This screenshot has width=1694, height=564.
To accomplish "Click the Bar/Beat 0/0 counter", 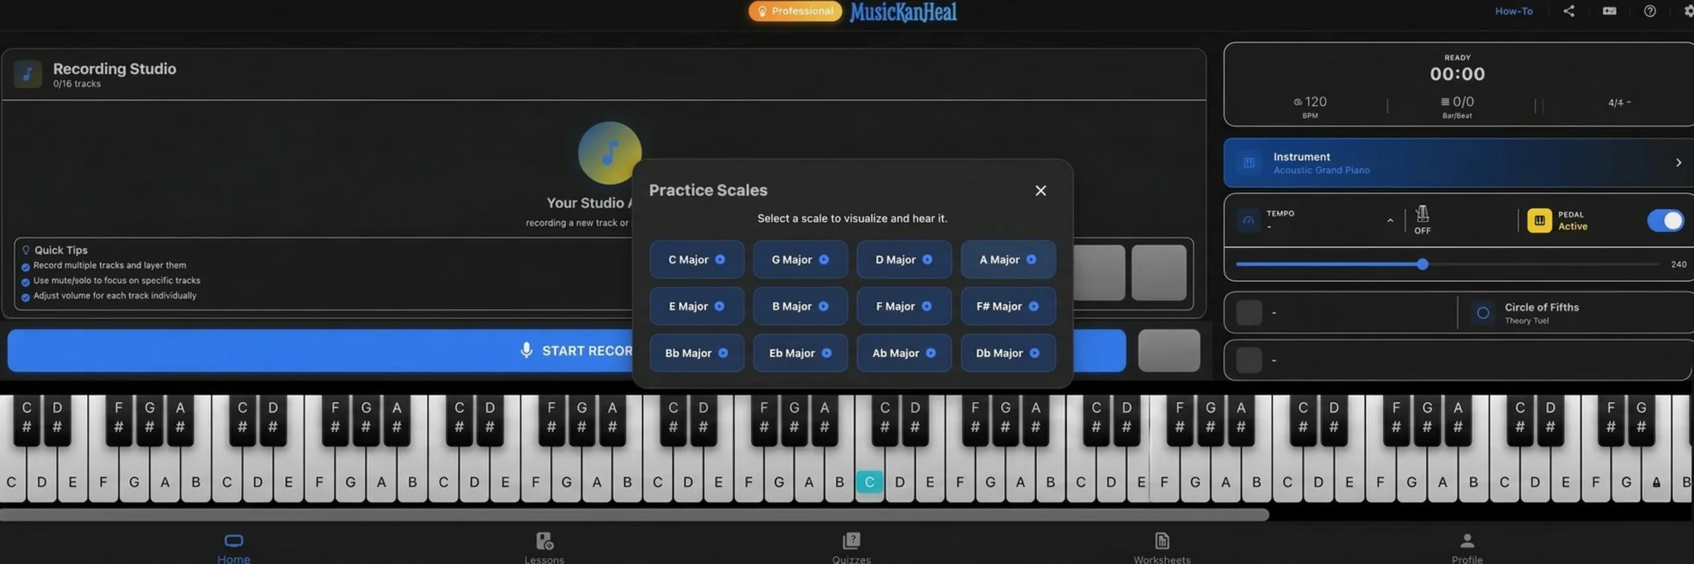I will click(x=1457, y=102).
